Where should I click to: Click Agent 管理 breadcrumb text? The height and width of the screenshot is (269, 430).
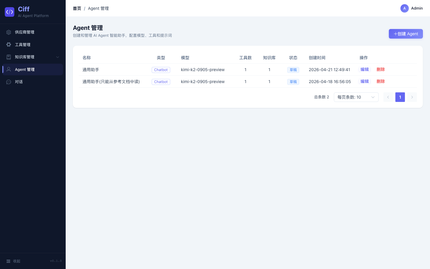pyautogui.click(x=98, y=8)
